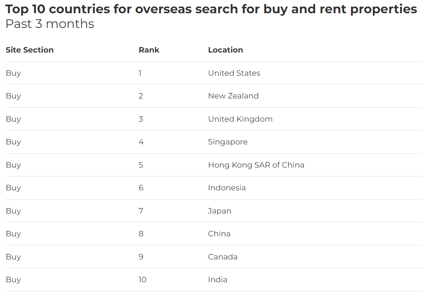Click the rank 5 cell
The height and width of the screenshot is (294, 422).
[141, 165]
